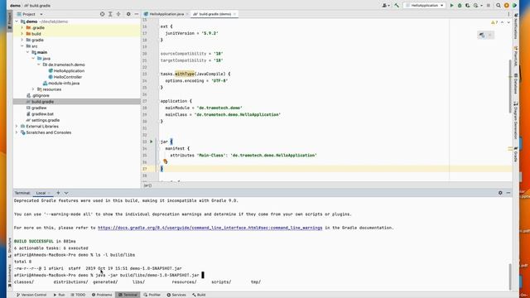Go to previous highlighted problem arrow
Image resolution: width=530 pixels, height=298 pixels.
point(503,22)
